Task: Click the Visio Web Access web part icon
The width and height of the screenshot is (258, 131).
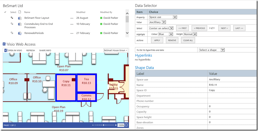Action: tap(4, 44)
